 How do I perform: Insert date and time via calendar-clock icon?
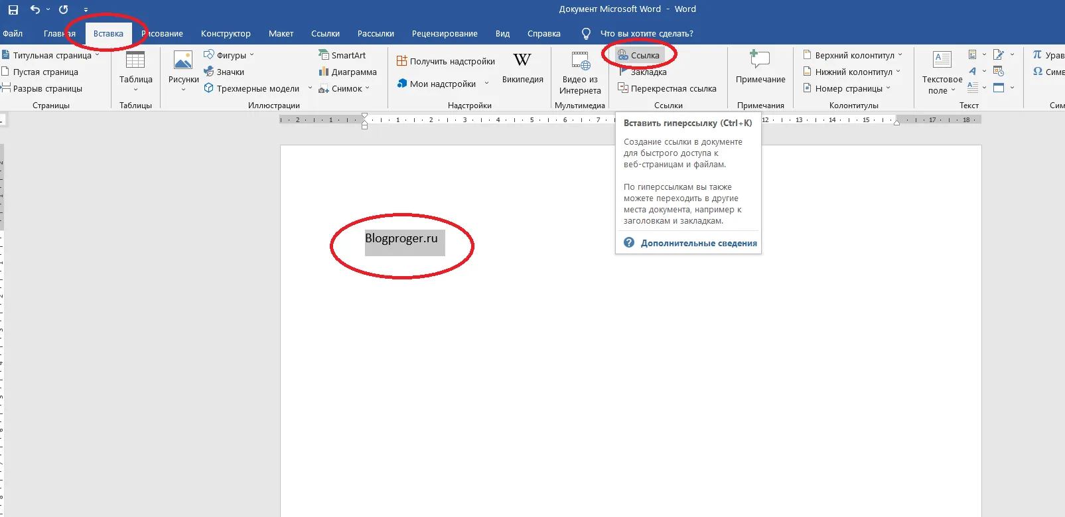tap(999, 71)
